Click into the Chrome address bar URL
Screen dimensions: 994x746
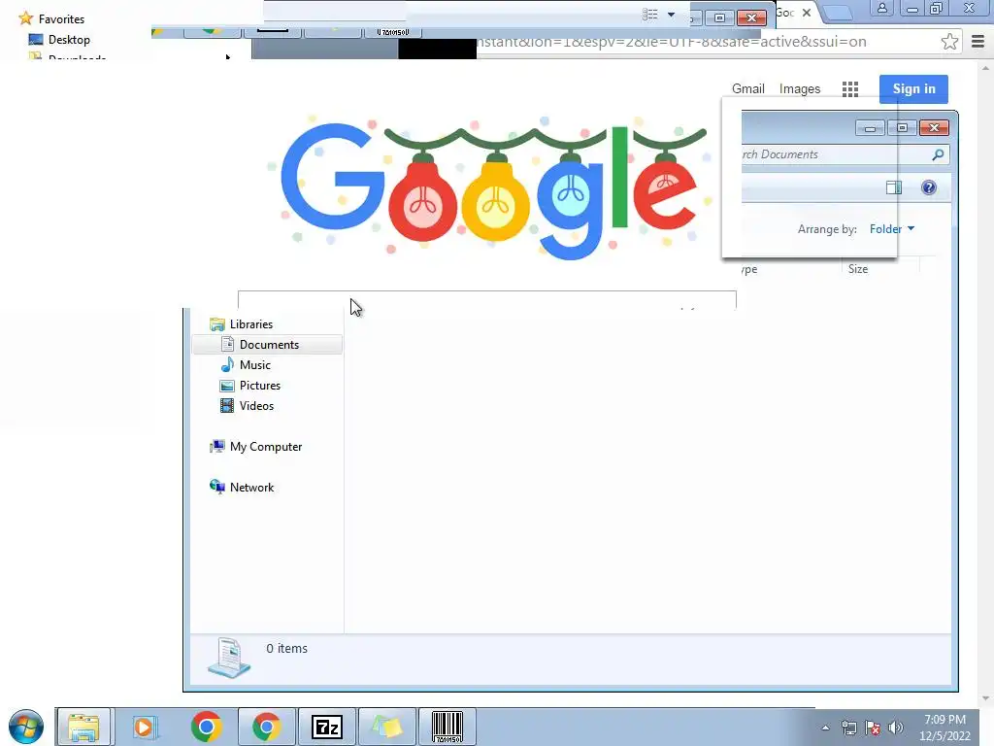(x=671, y=42)
